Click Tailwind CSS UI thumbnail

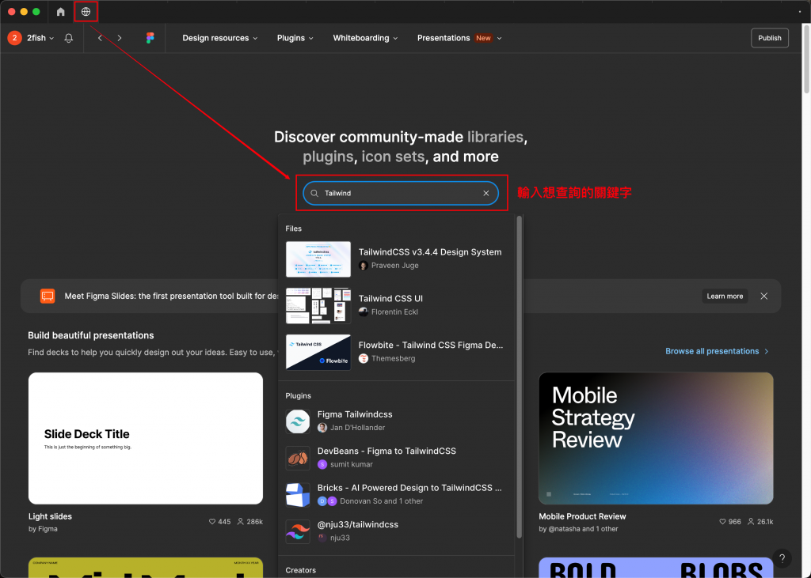[x=318, y=306]
